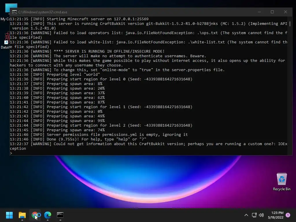296x222 pixels.
Task: Maximize the cmd.exe window
Action: (x=272, y=12)
